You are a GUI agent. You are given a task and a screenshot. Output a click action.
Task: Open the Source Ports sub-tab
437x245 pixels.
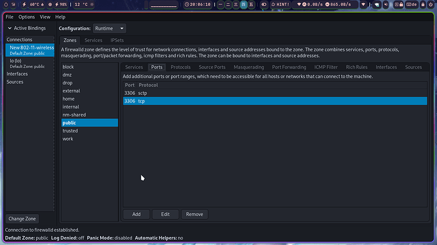(212, 67)
